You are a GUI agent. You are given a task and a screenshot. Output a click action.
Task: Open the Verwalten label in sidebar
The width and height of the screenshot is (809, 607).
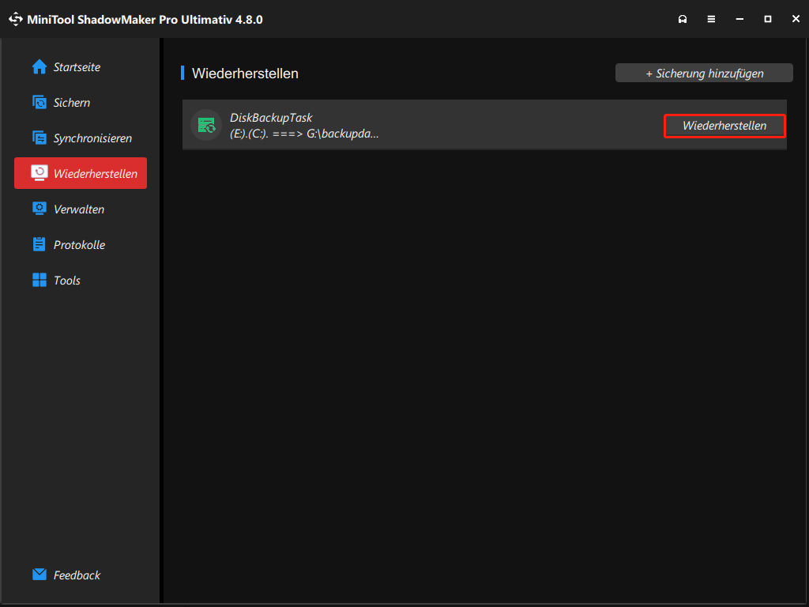[x=79, y=209]
